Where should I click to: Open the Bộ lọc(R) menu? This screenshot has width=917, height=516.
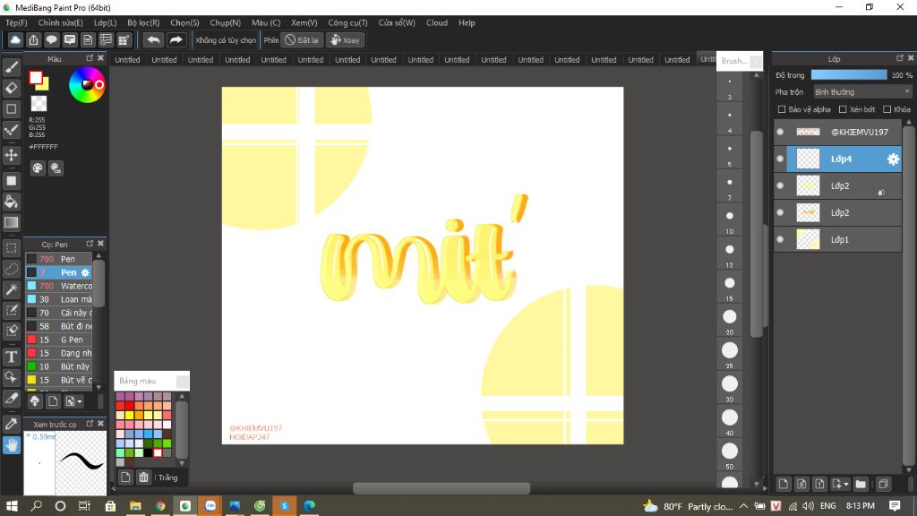click(143, 22)
